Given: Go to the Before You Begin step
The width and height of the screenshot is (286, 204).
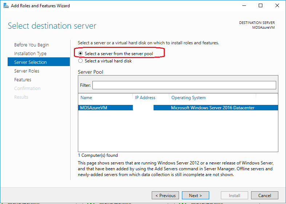Looking at the screenshot, I should [31, 45].
